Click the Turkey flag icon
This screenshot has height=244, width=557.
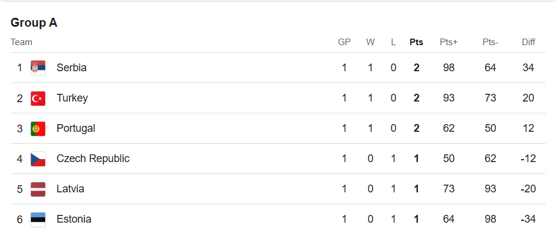38,98
